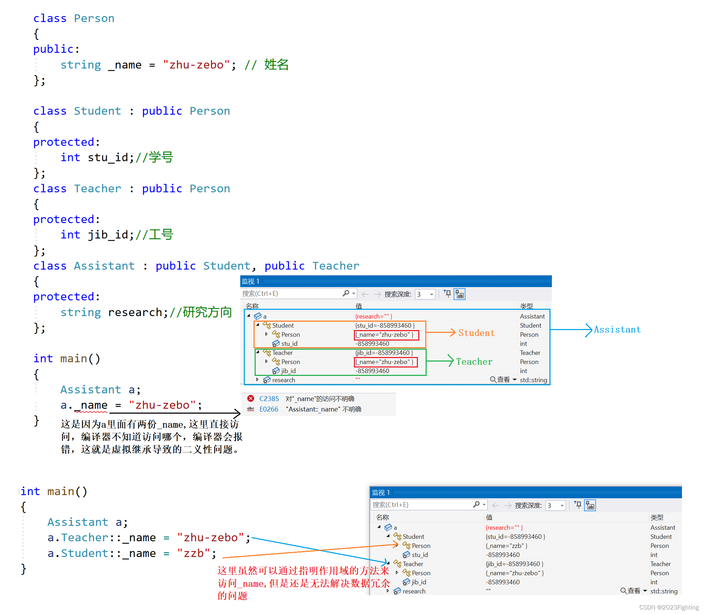Click 查看 visualizer magnifier in Watch panel above error list
Viewport: 704px width, 614px height.
(493, 379)
